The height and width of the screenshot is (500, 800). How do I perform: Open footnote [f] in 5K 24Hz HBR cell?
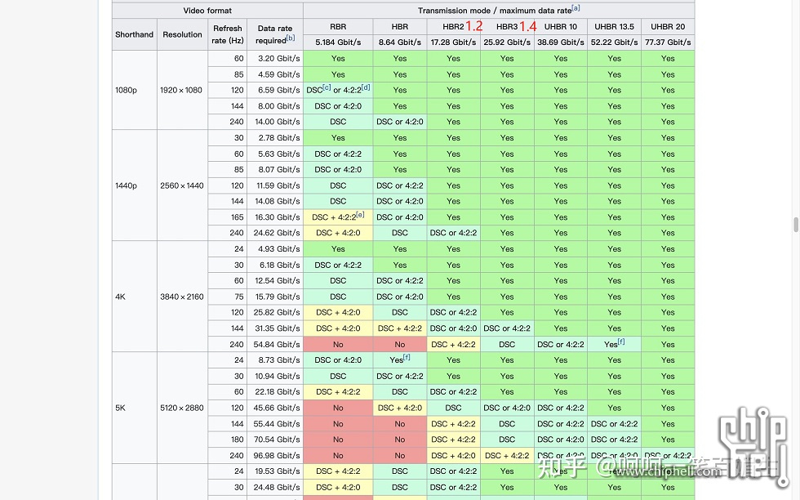pyautogui.click(x=407, y=357)
